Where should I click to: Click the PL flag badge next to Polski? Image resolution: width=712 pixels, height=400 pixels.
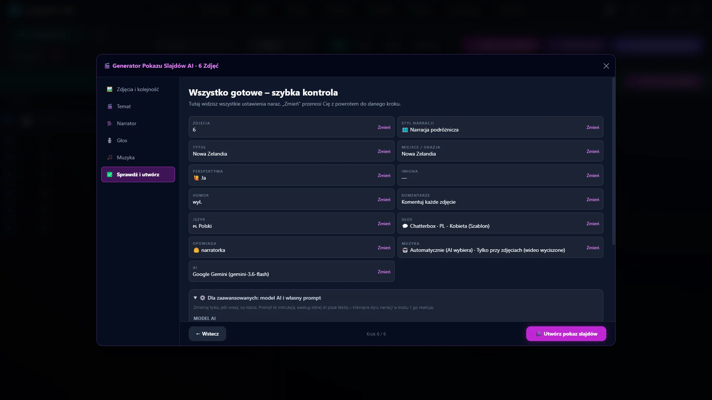point(195,226)
